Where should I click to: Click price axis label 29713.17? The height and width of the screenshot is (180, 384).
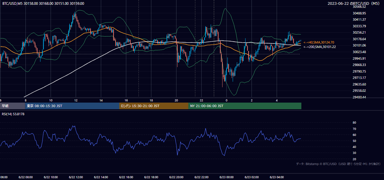[x=359, y=78]
